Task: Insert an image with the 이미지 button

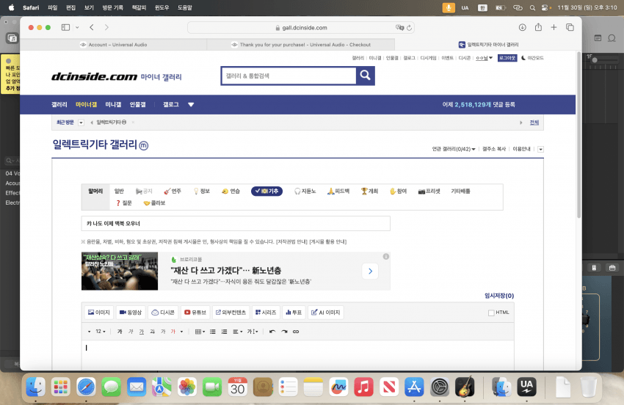Action: [x=99, y=312]
